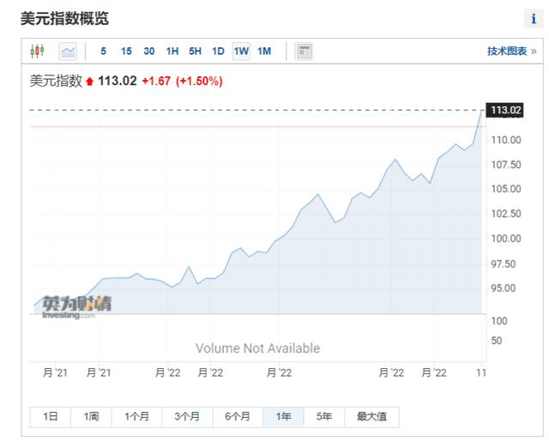Switch to candlestick chart type
This screenshot has height=441, width=549.
37,51
